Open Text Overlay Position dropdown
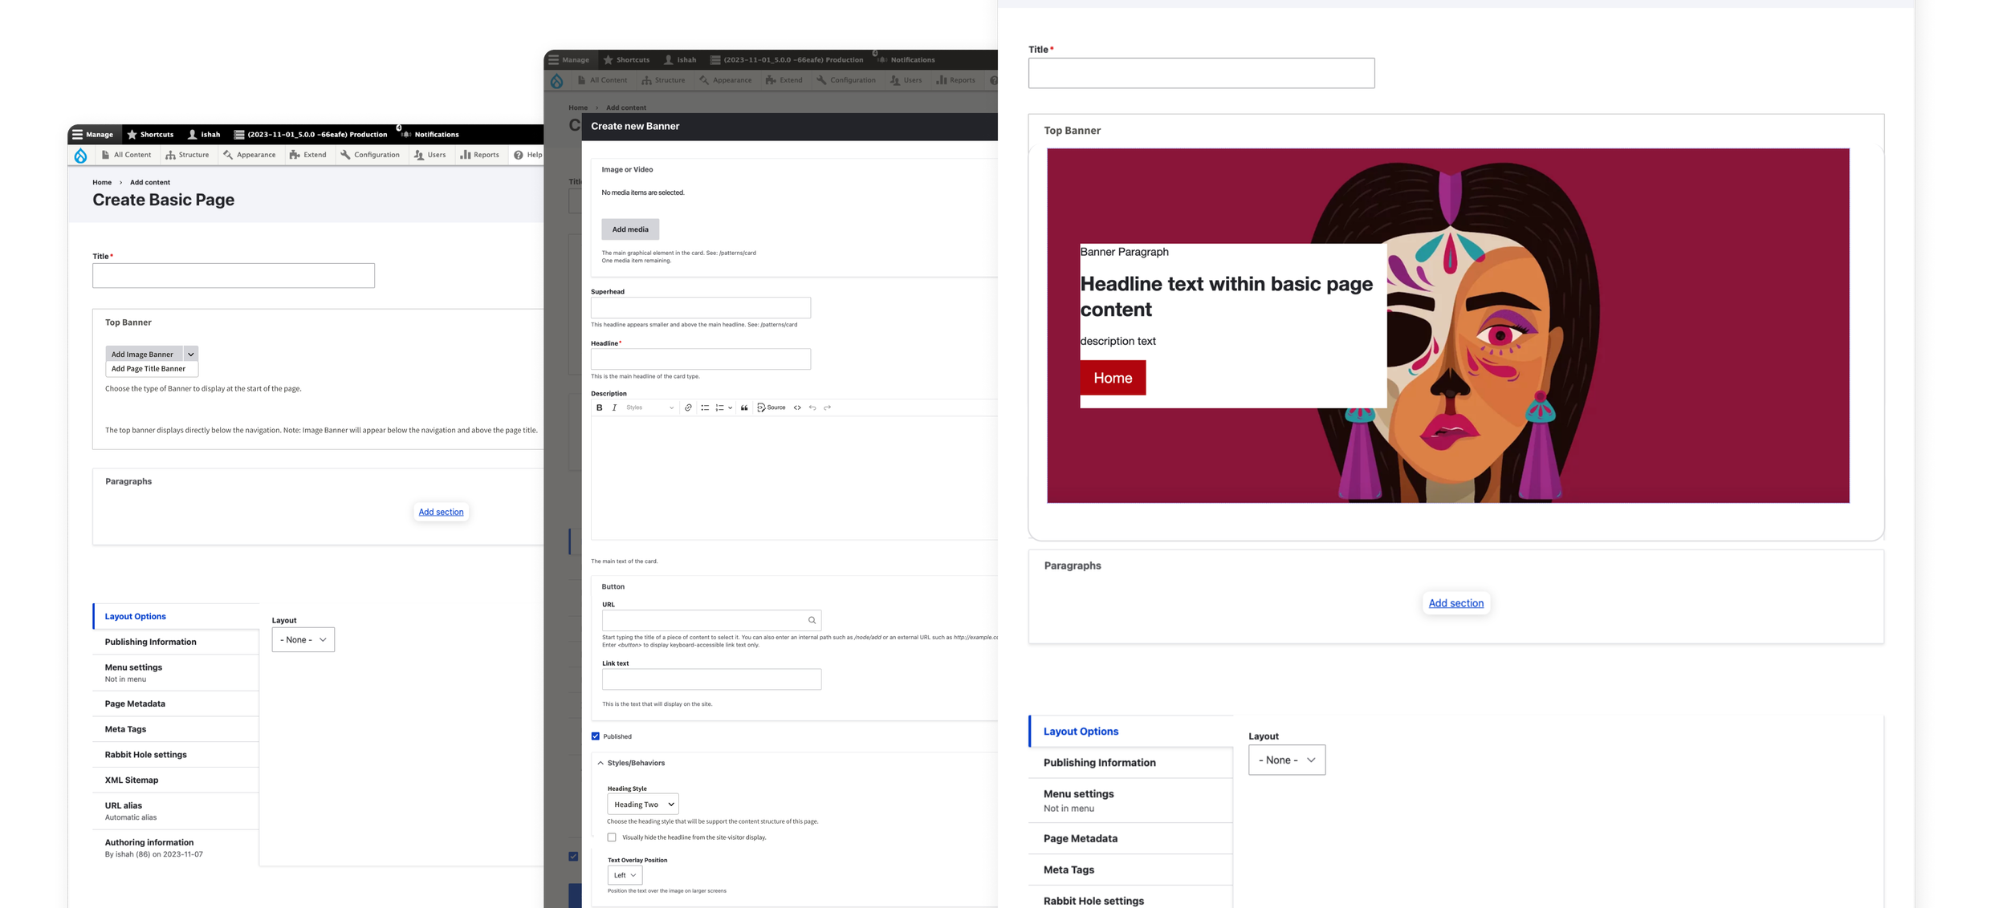Image resolution: width=2007 pixels, height=908 pixels. [625, 875]
